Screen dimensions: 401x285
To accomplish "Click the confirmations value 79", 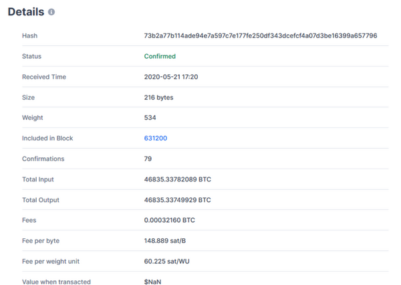I will coord(148,159).
